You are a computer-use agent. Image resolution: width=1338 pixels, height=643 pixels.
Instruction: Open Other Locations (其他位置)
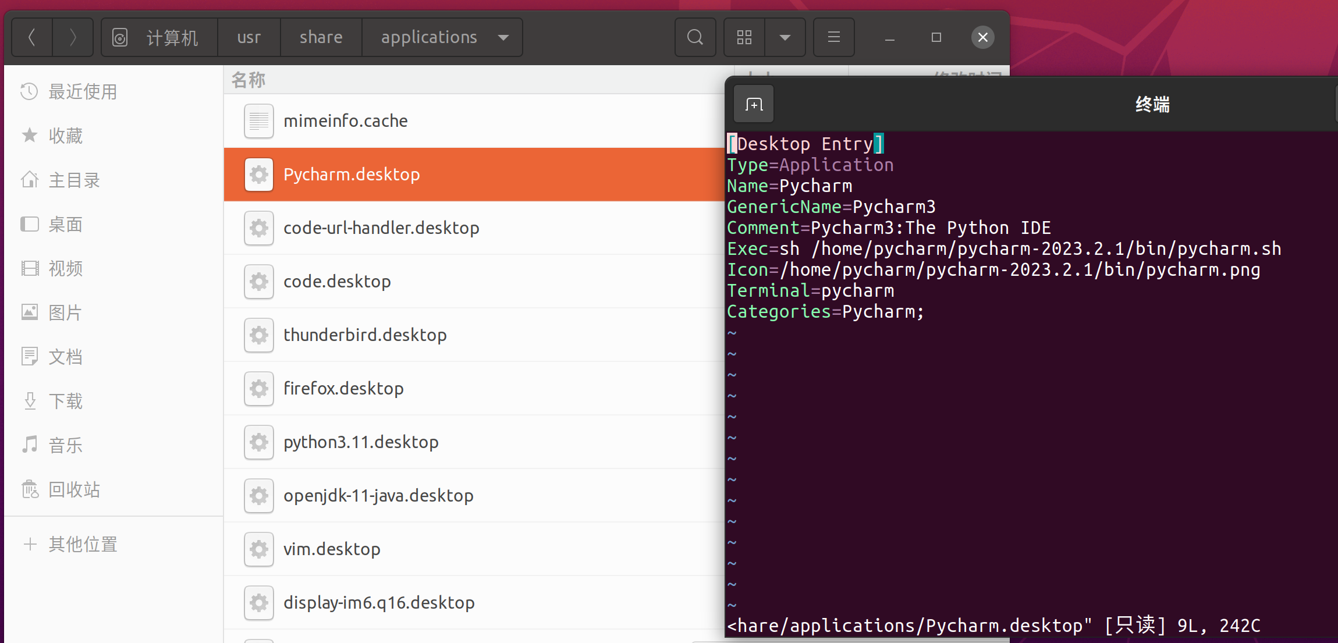tap(83, 545)
